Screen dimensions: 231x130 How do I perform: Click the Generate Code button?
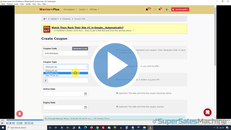coord(80,48)
